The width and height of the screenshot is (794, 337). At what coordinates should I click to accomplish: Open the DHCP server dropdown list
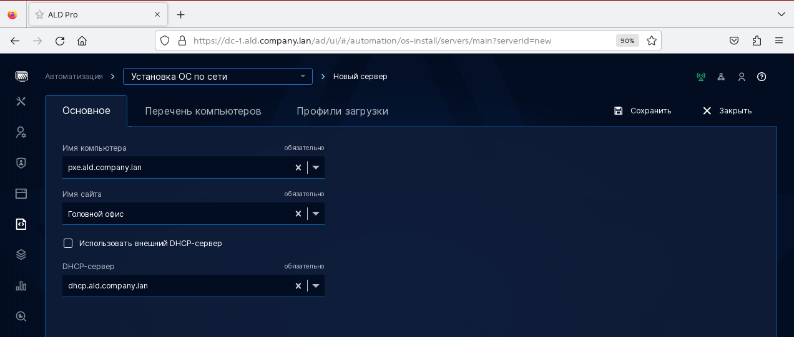tap(316, 286)
